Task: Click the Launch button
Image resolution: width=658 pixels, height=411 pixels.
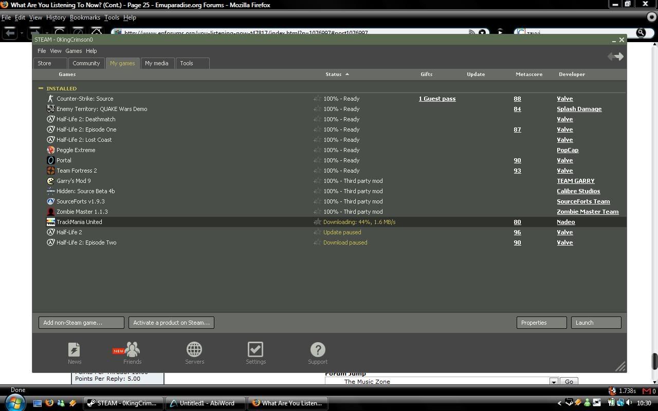Action: pos(596,323)
